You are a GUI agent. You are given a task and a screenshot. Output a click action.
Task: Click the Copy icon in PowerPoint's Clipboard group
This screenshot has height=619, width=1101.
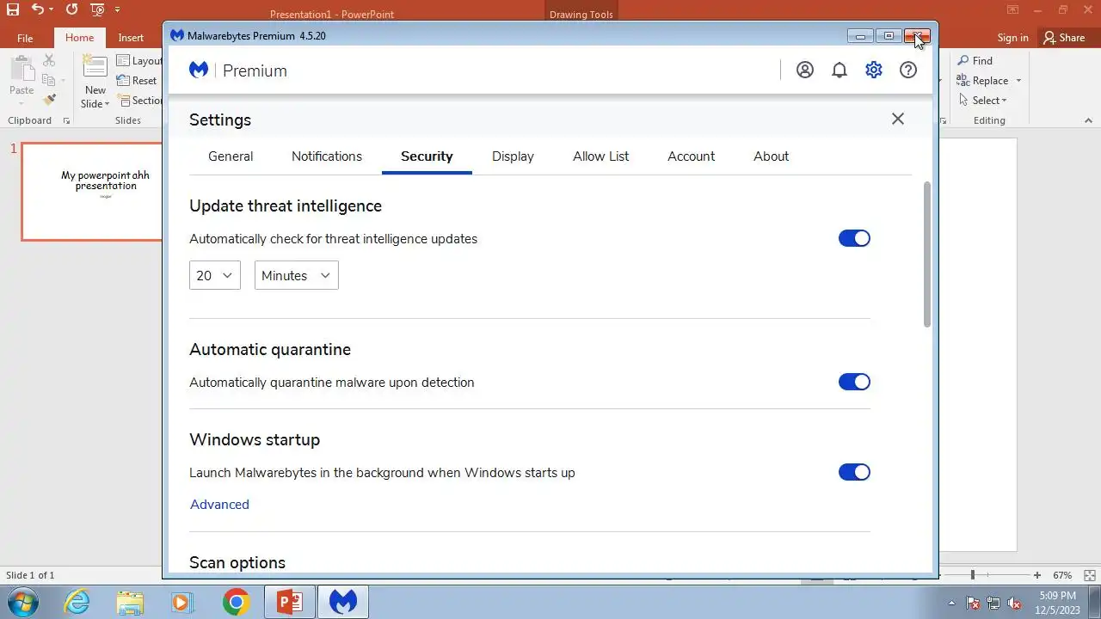point(47,80)
